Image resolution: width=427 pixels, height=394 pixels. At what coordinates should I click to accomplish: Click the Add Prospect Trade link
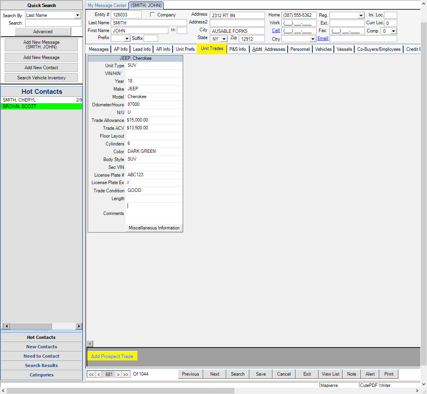point(112,356)
